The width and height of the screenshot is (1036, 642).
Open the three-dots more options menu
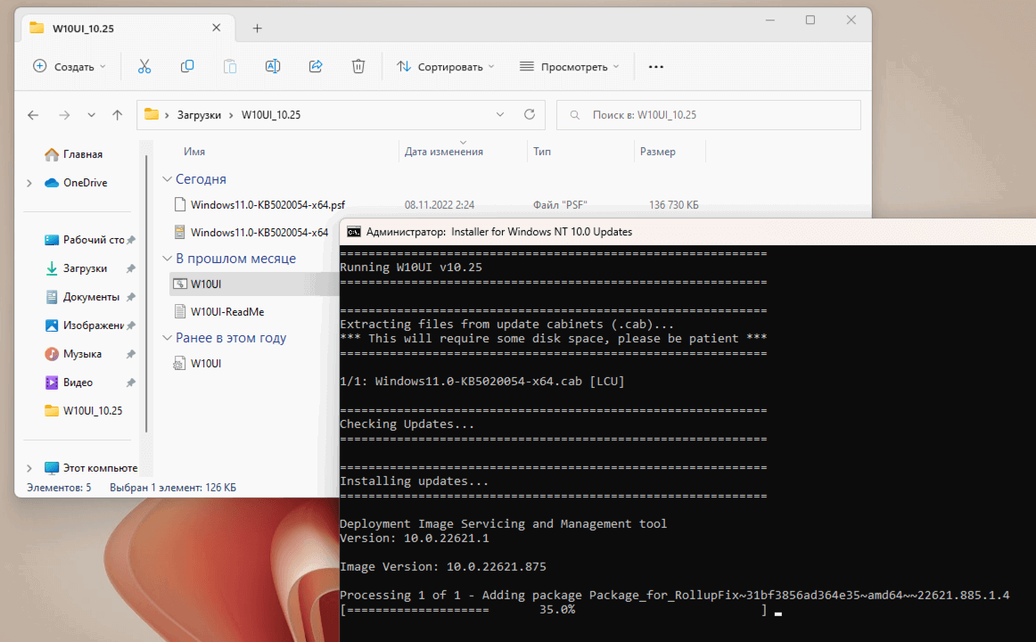point(655,67)
